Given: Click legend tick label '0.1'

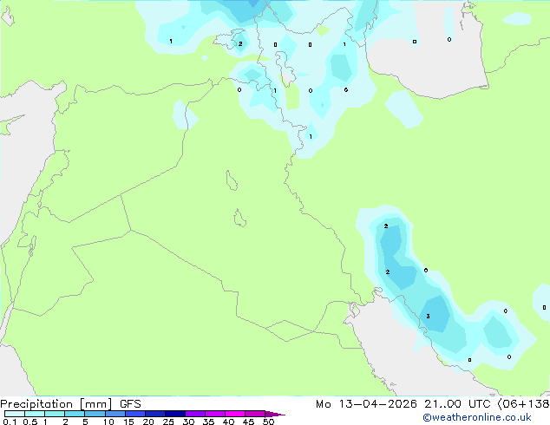Looking at the screenshot, I should point(10,422).
